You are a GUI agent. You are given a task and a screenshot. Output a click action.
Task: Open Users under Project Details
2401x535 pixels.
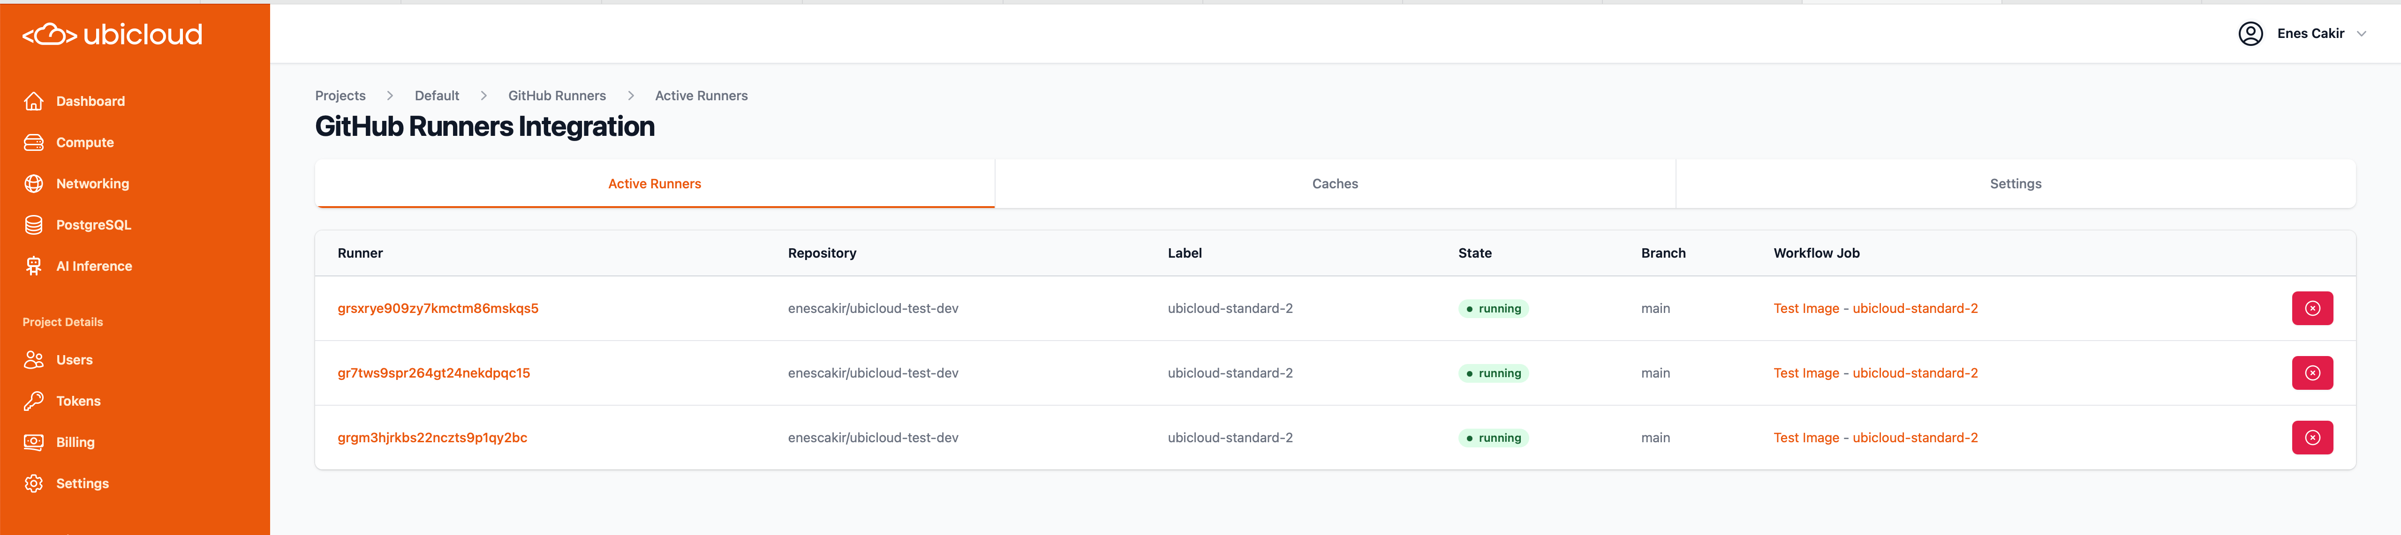tap(74, 360)
